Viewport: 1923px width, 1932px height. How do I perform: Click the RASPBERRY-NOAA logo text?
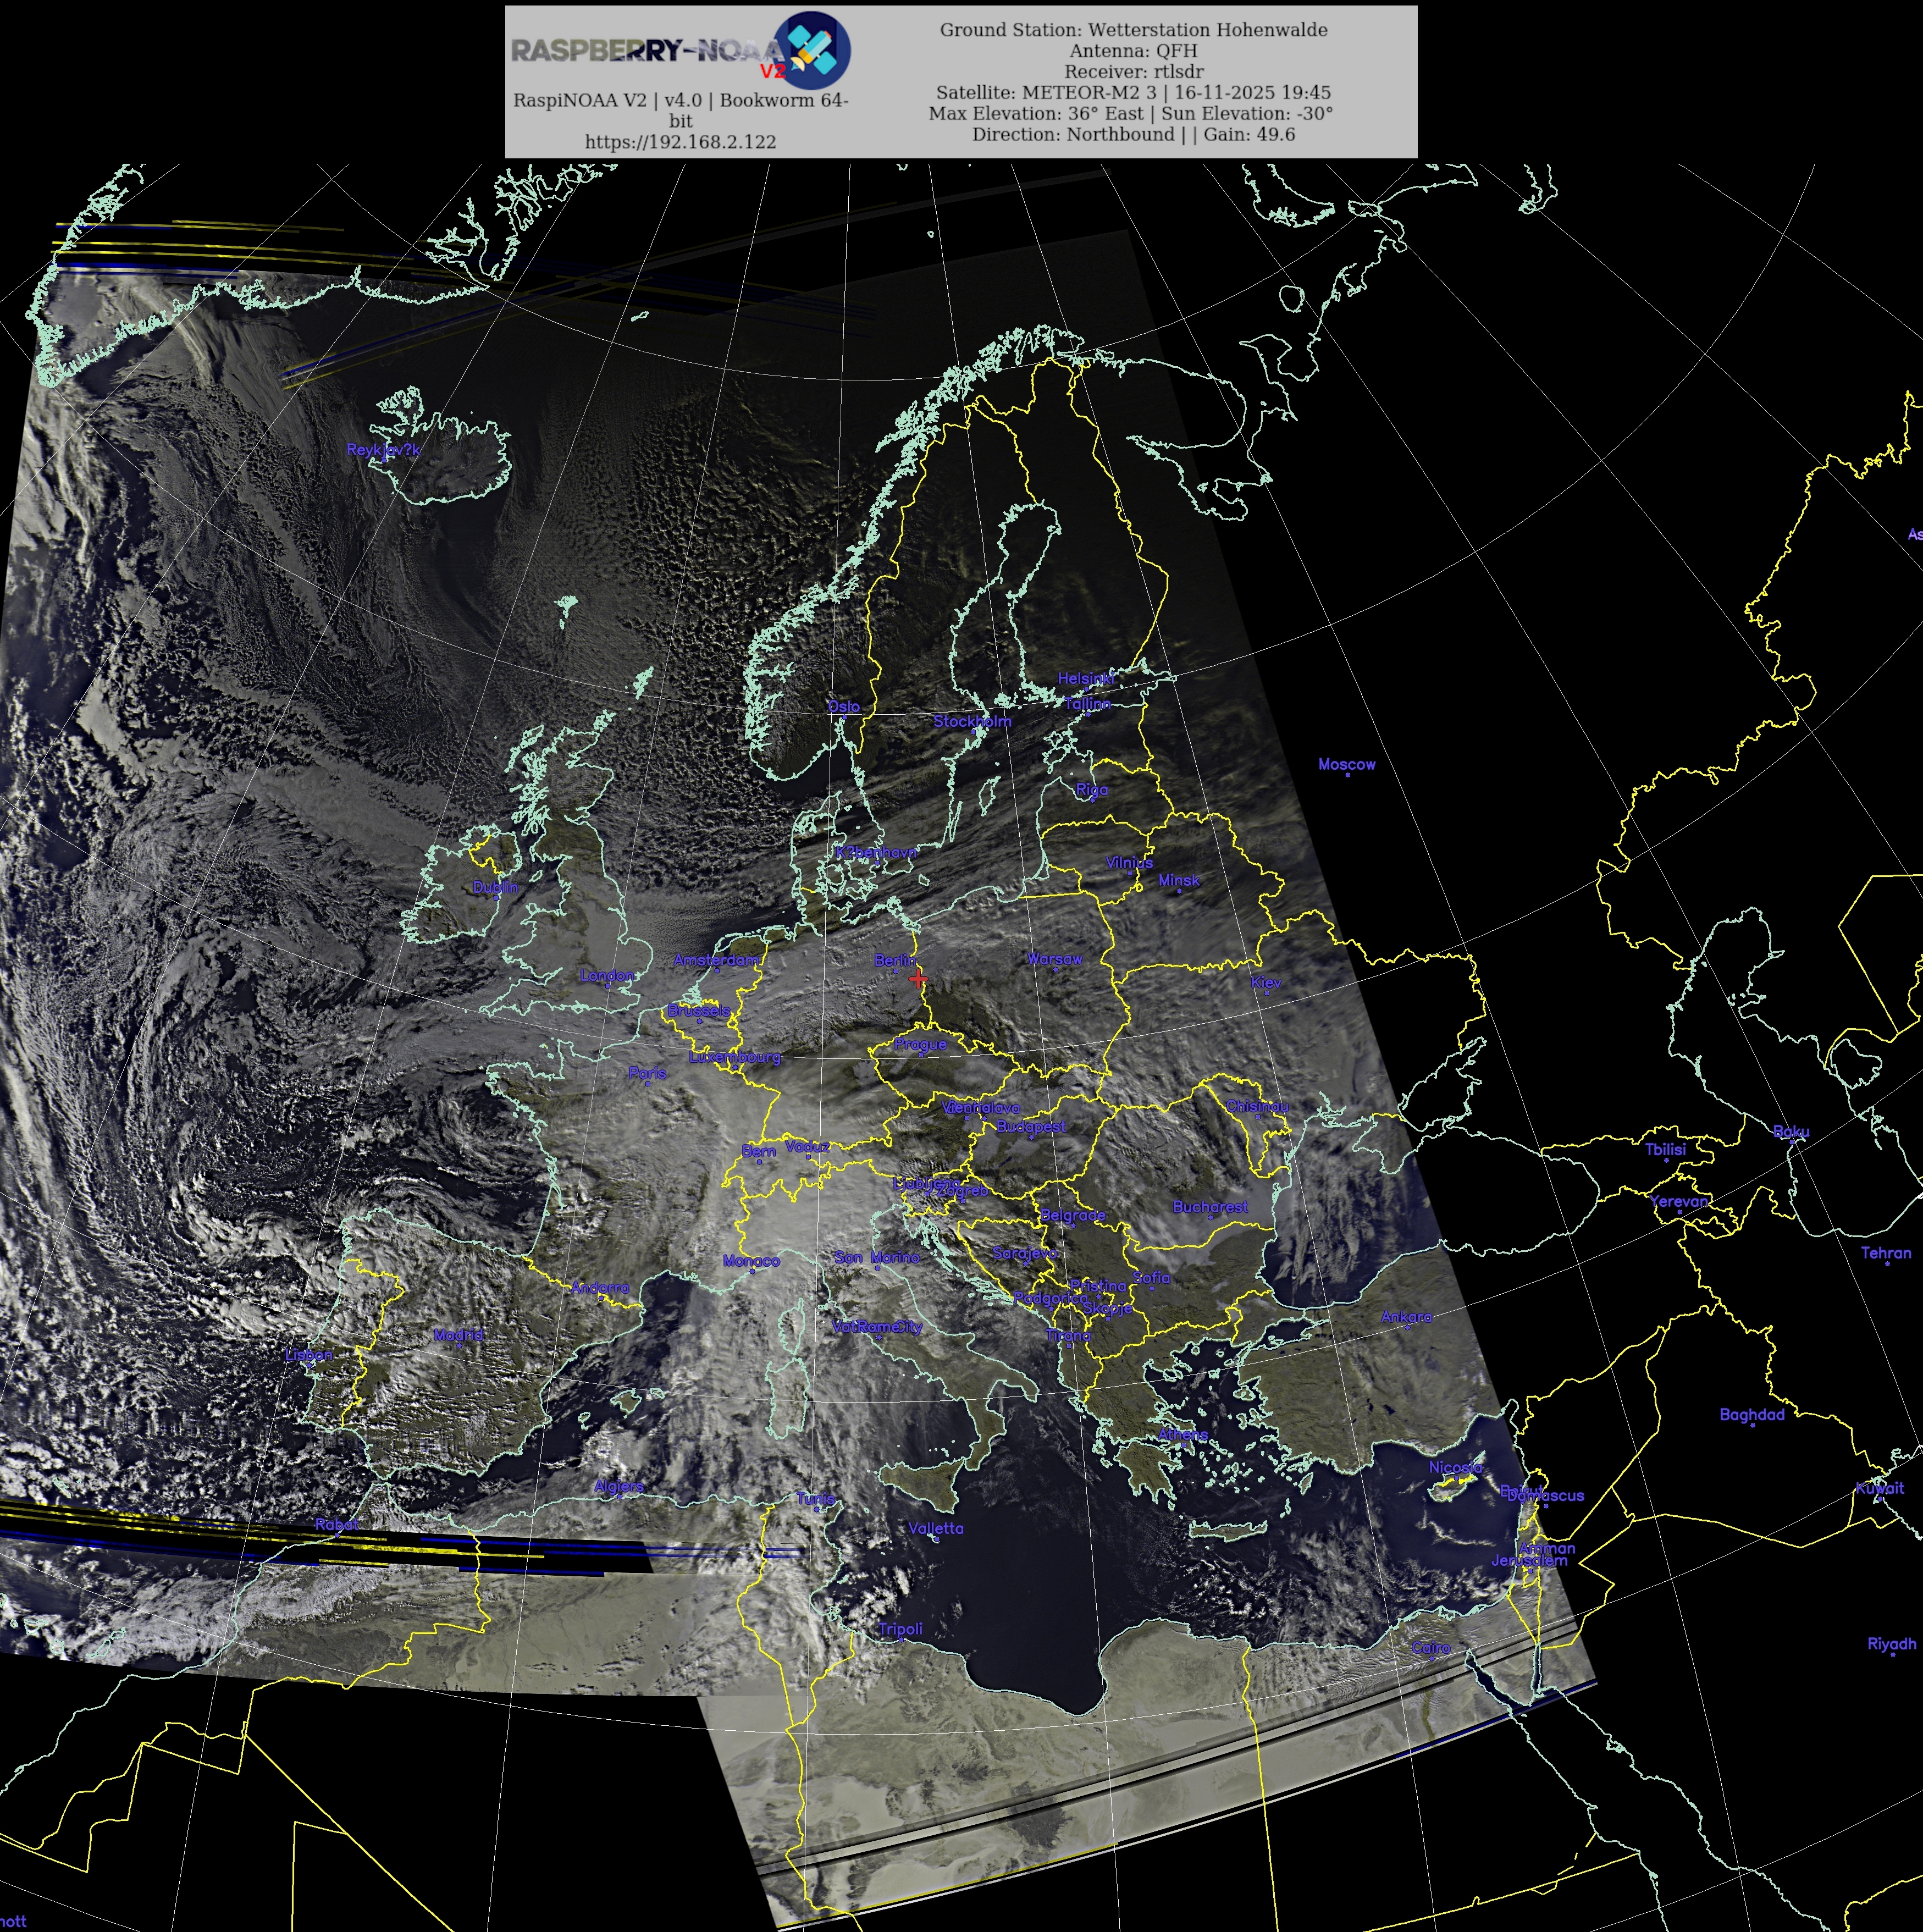646,50
